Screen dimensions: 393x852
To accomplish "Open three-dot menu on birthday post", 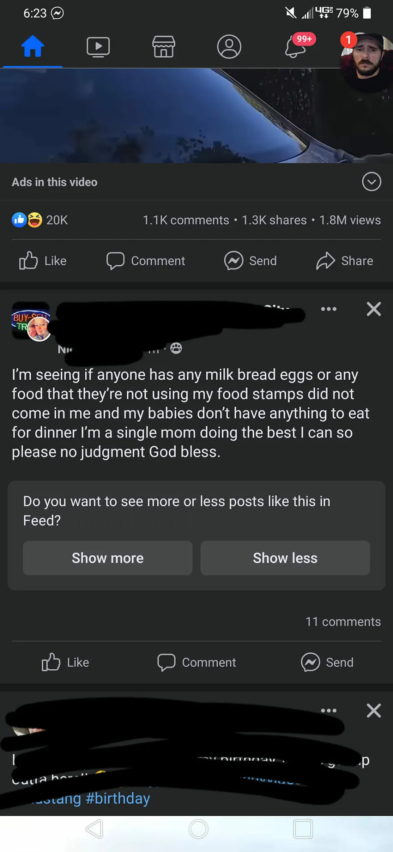I will pos(329,710).
